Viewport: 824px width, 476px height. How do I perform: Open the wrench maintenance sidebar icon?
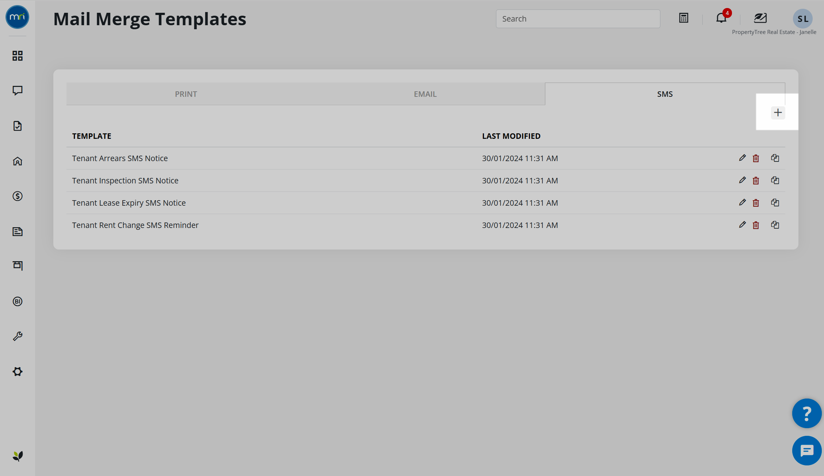(x=18, y=336)
